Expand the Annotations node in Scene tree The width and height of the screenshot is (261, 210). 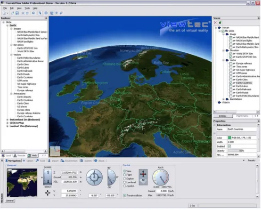point(224,99)
